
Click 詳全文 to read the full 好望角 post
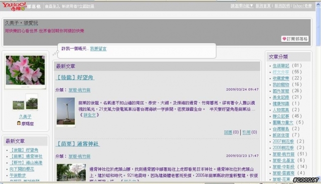pyautogui.click(x=90, y=115)
